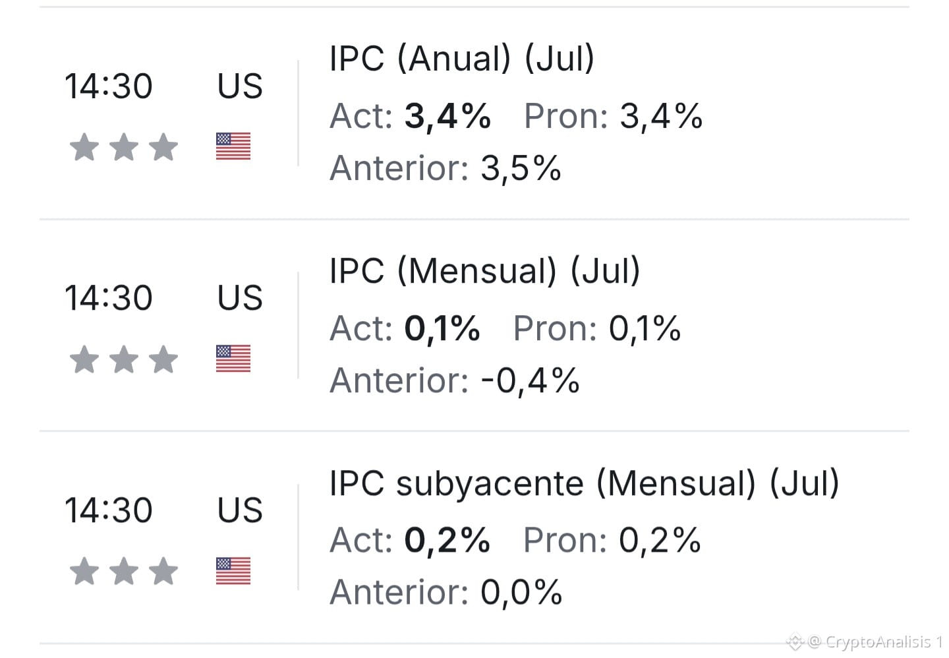The height and width of the screenshot is (658, 949).
Task: Click the US flag in IPC (Anual) row
Action: pos(233,146)
